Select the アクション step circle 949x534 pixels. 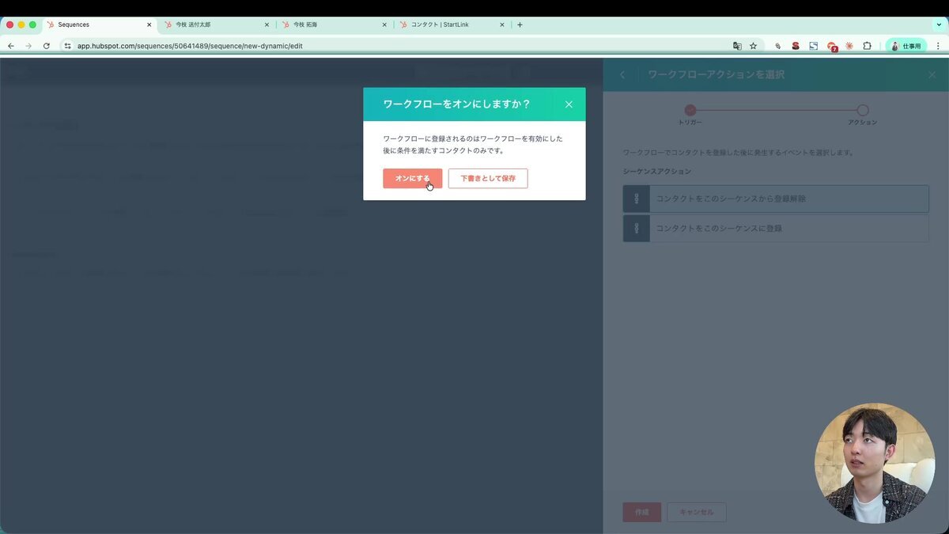[x=863, y=110]
